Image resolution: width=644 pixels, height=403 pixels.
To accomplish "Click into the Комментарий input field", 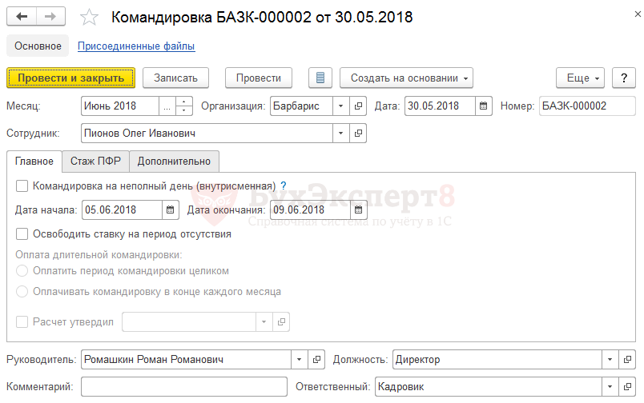I will (183, 387).
